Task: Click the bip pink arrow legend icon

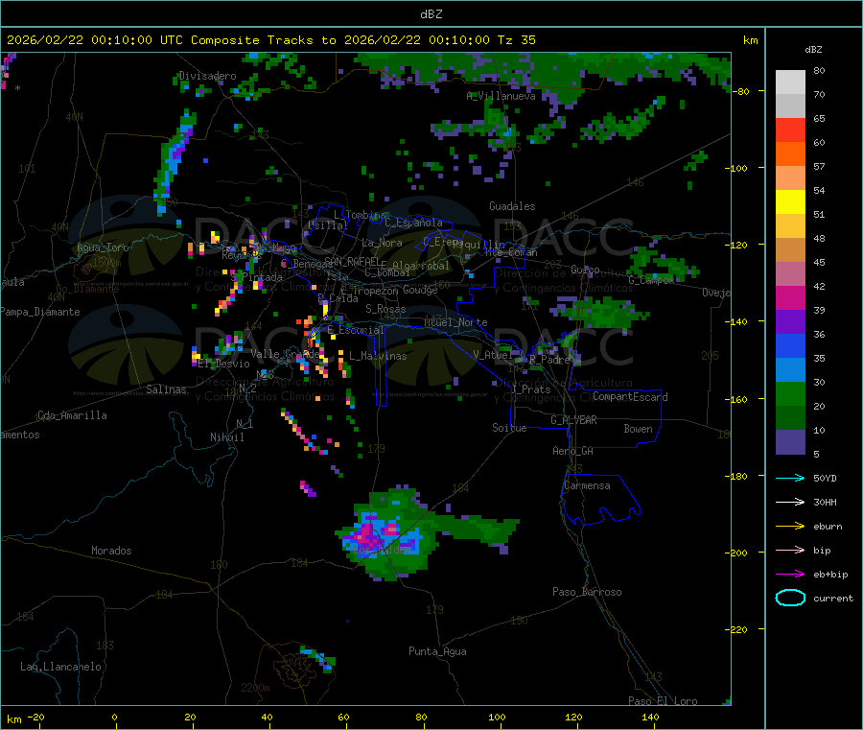Action: pos(790,550)
